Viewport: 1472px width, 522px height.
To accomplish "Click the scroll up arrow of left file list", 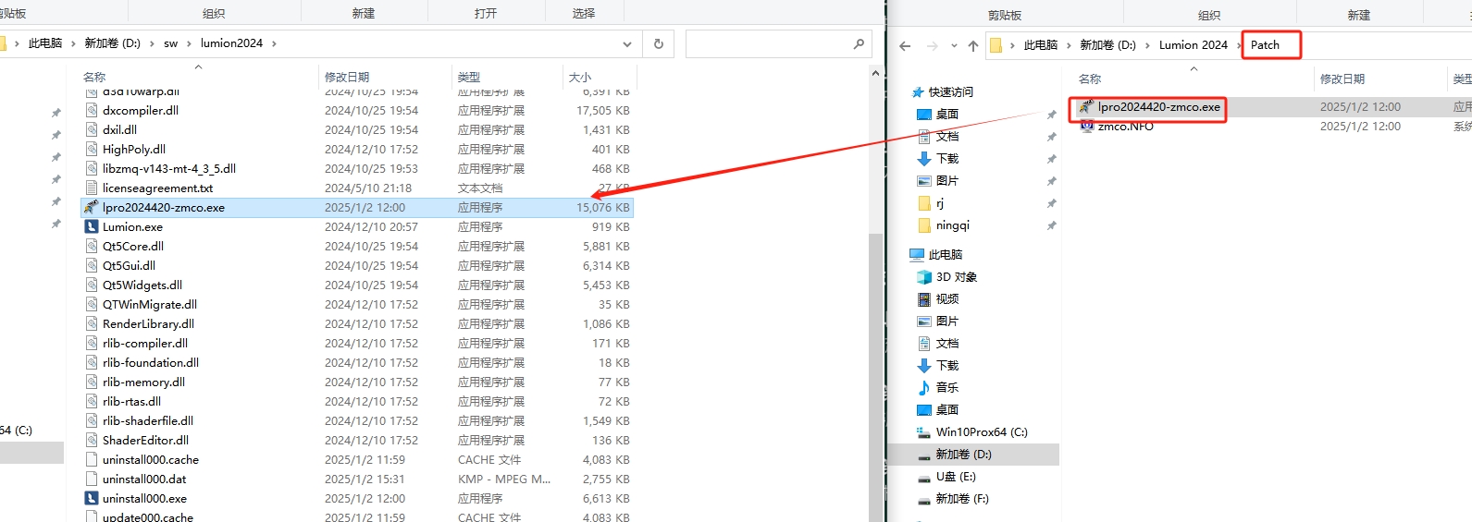I will click(x=875, y=73).
